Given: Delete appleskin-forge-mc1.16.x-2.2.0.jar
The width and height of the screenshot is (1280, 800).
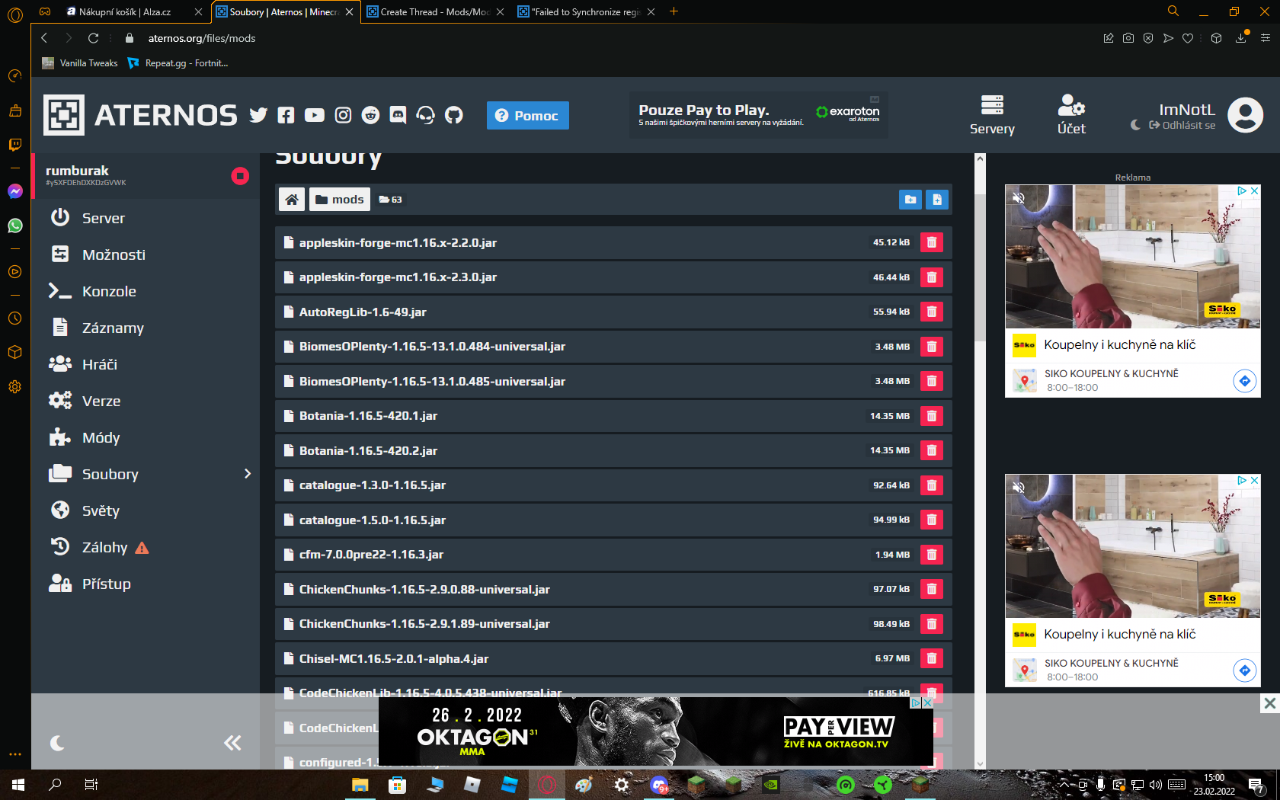Looking at the screenshot, I should (x=931, y=242).
